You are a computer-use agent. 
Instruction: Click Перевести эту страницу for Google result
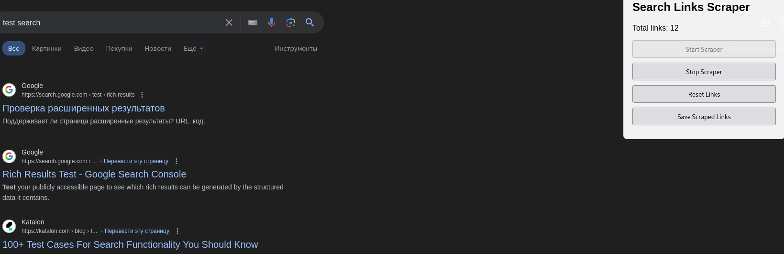[x=136, y=161]
